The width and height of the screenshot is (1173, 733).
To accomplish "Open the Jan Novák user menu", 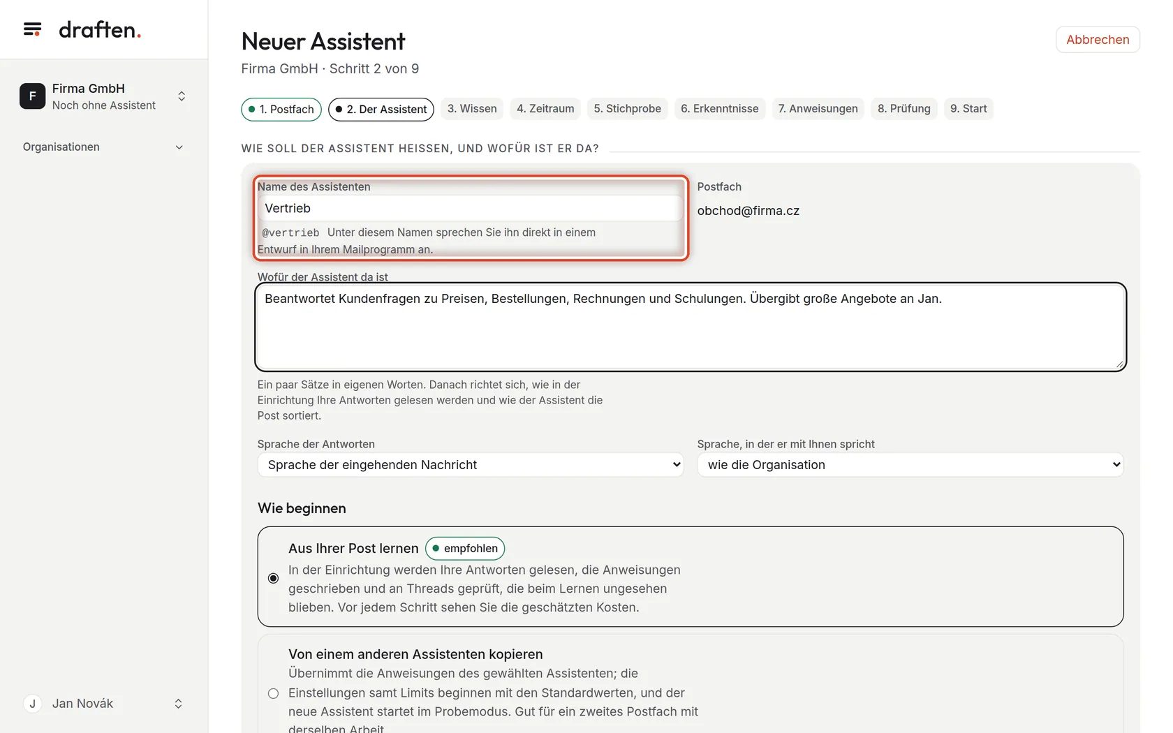I will (104, 704).
